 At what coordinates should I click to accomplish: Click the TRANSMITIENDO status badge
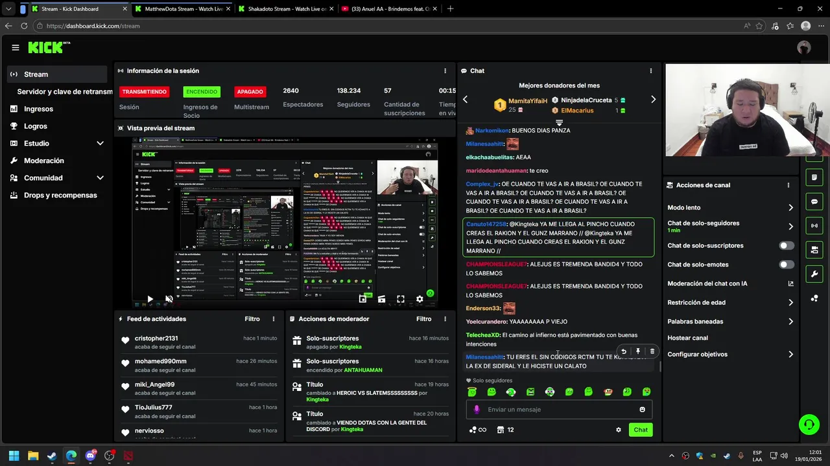tap(144, 92)
